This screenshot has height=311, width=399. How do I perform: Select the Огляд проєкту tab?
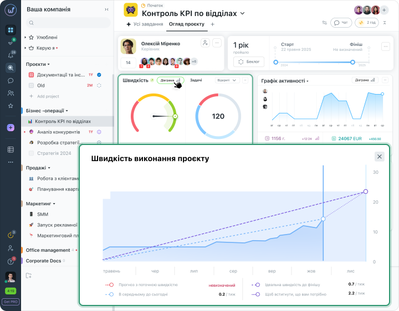187,24
